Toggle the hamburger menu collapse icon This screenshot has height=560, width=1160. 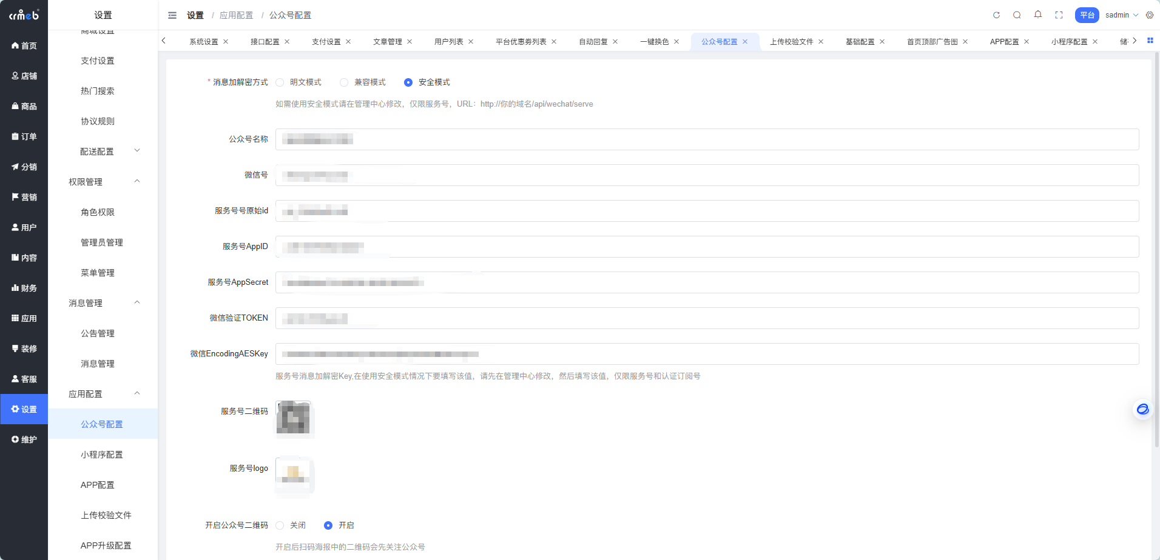point(172,15)
